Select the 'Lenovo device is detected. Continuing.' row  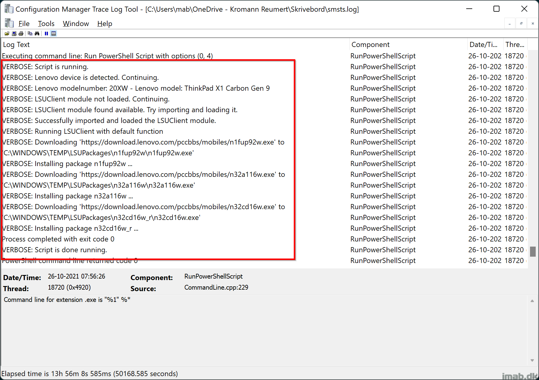264,77
